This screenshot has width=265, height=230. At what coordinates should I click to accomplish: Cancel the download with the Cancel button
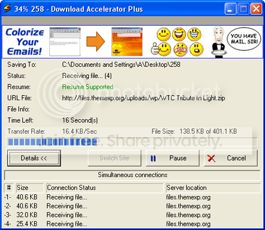click(x=231, y=158)
